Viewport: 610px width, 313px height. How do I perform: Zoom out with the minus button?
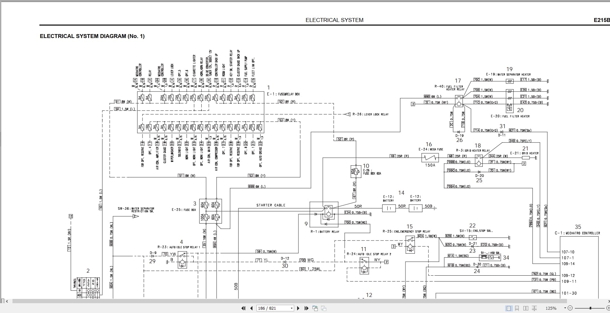(570, 308)
